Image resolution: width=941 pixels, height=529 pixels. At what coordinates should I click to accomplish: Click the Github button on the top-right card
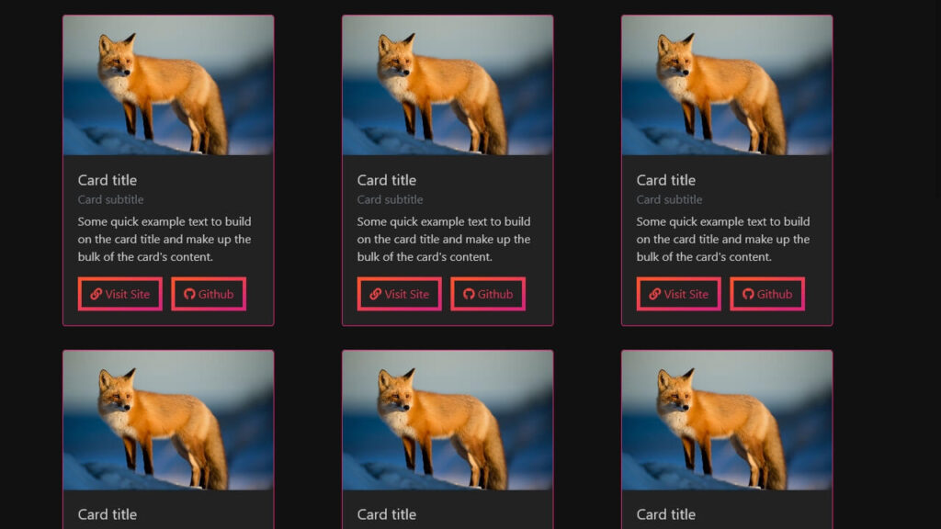(x=767, y=294)
